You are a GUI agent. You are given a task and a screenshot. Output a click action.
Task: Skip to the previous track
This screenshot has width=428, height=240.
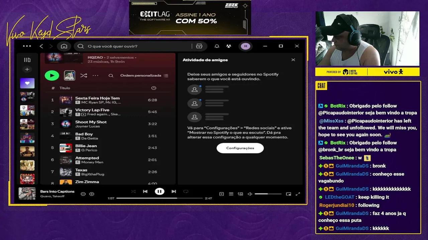click(x=145, y=191)
